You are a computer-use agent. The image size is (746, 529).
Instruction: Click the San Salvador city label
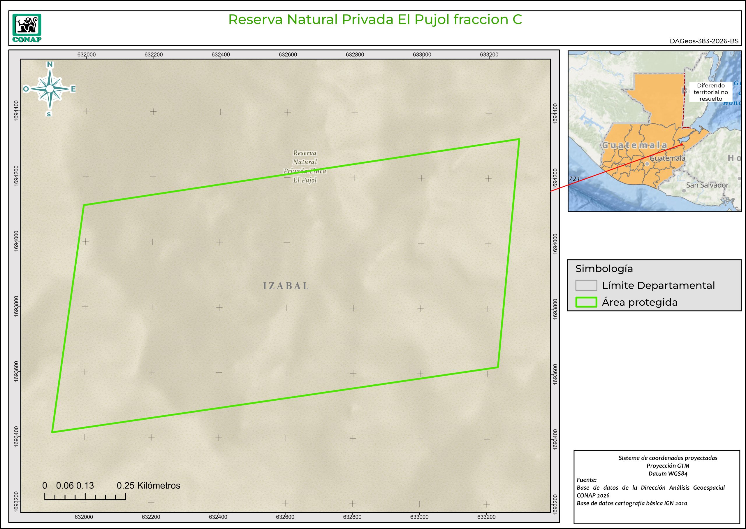coord(707,185)
